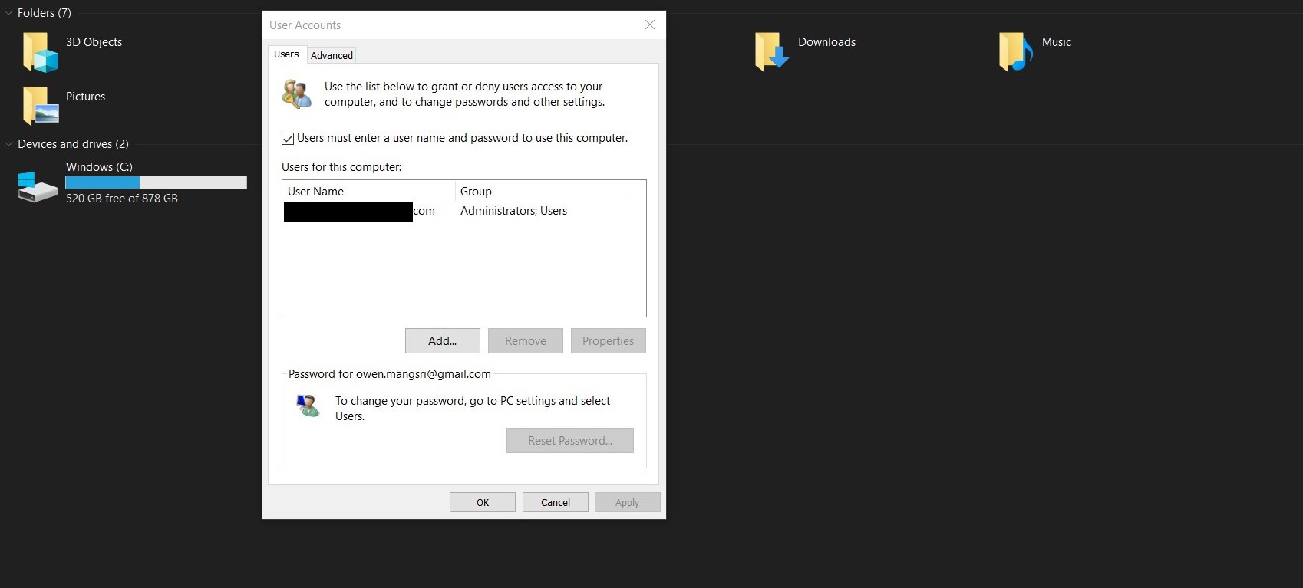Viewport: 1303px width, 588px height.
Task: Open the Music folder icon
Action: coord(1015,51)
